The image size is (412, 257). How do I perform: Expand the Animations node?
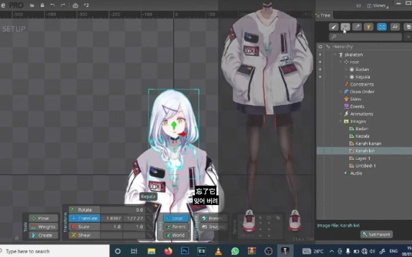[x=340, y=114]
